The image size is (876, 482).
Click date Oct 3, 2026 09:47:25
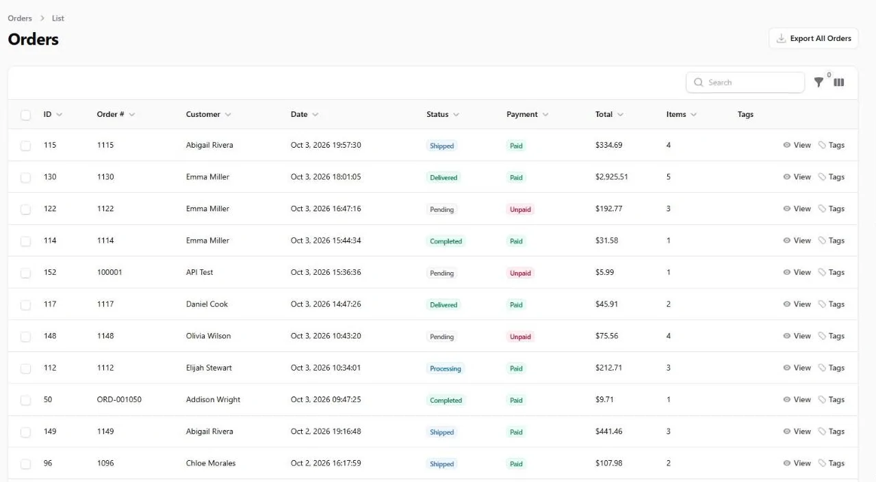click(326, 399)
